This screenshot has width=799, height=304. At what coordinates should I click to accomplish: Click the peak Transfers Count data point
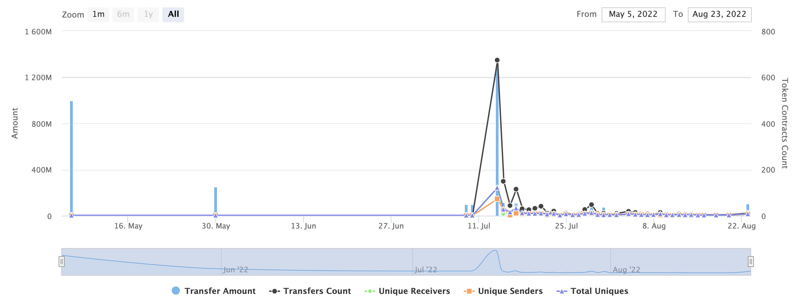pyautogui.click(x=497, y=60)
